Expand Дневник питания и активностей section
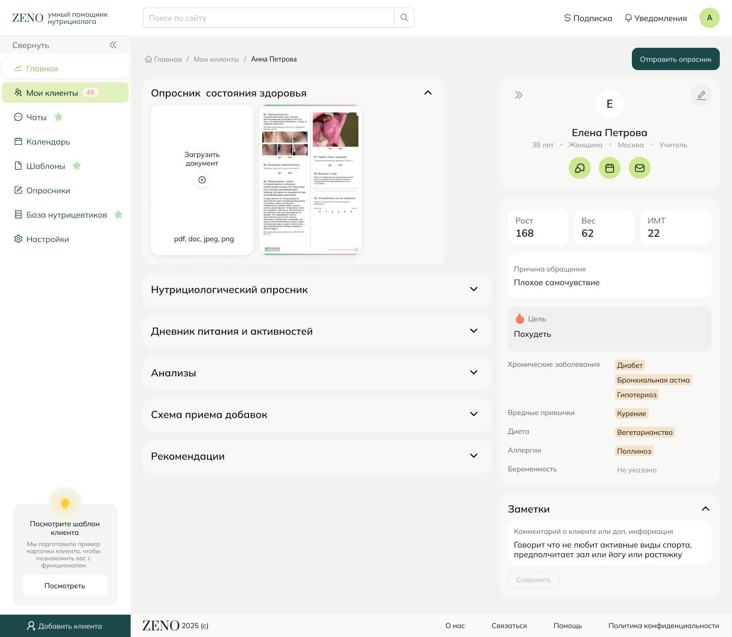This screenshot has width=732, height=637. pos(474,331)
